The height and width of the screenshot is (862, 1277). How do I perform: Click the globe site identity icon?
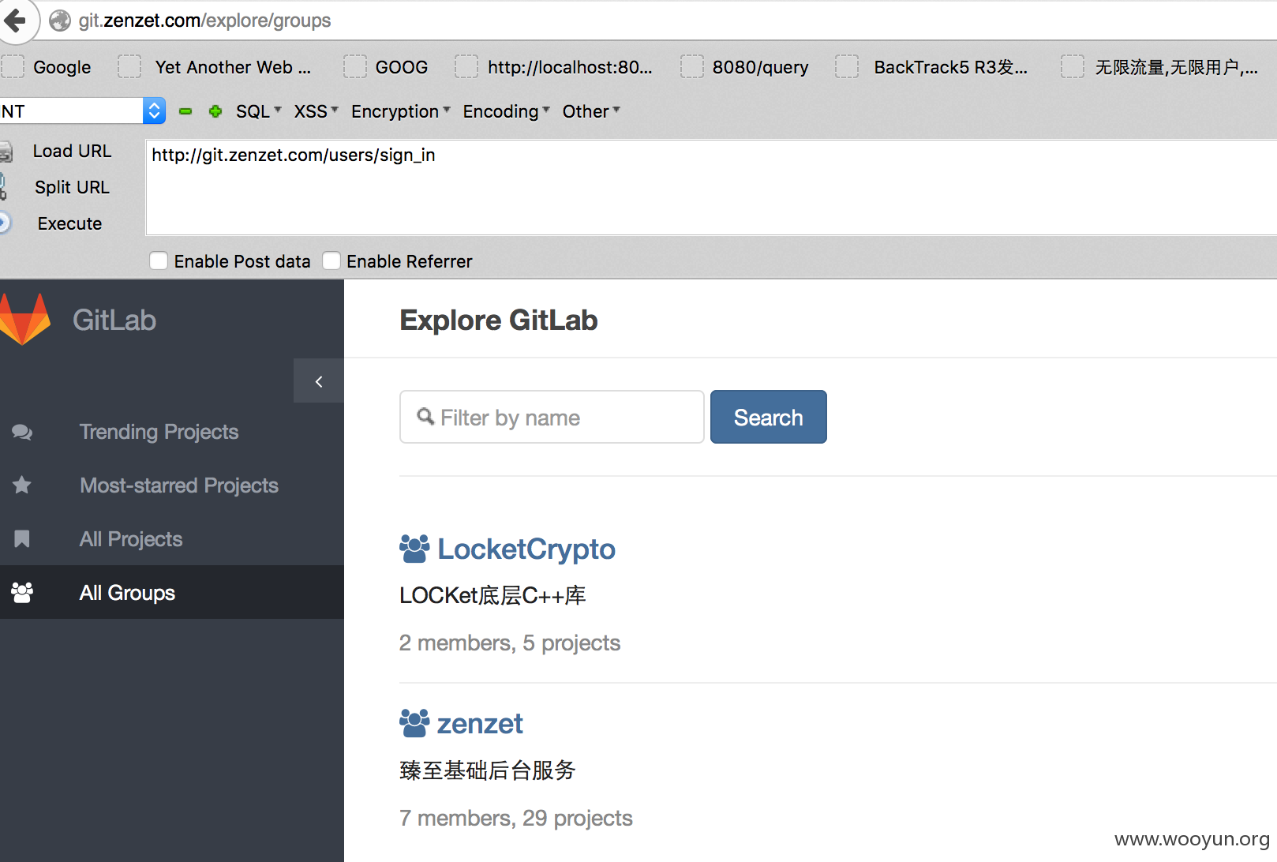[x=60, y=21]
